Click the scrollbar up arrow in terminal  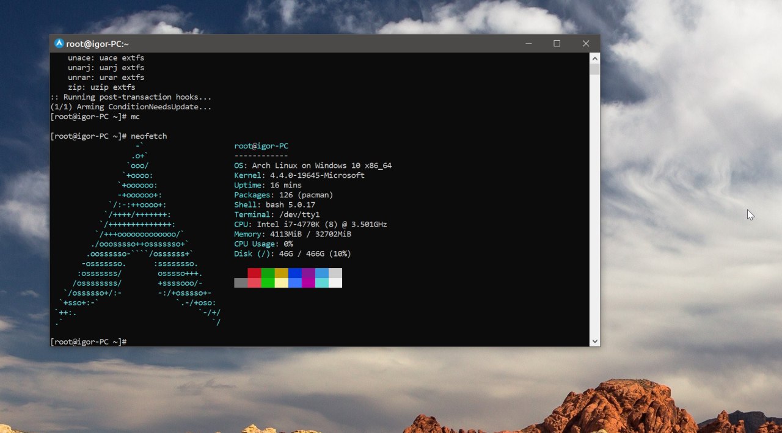coord(594,58)
